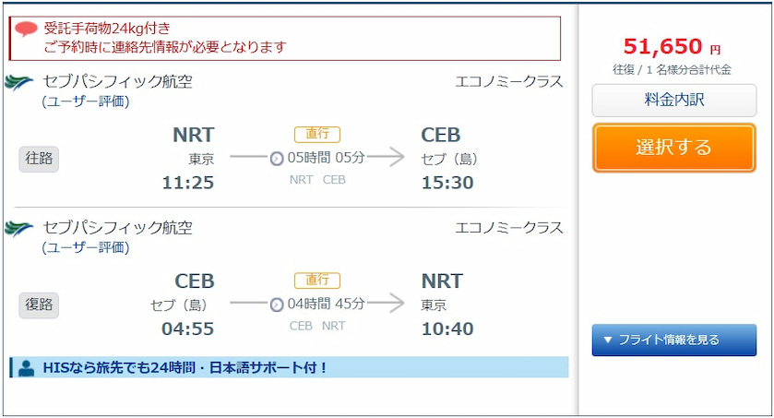Click Cebu Pacific logo on outbound flight
774x418 pixels.
19,82
